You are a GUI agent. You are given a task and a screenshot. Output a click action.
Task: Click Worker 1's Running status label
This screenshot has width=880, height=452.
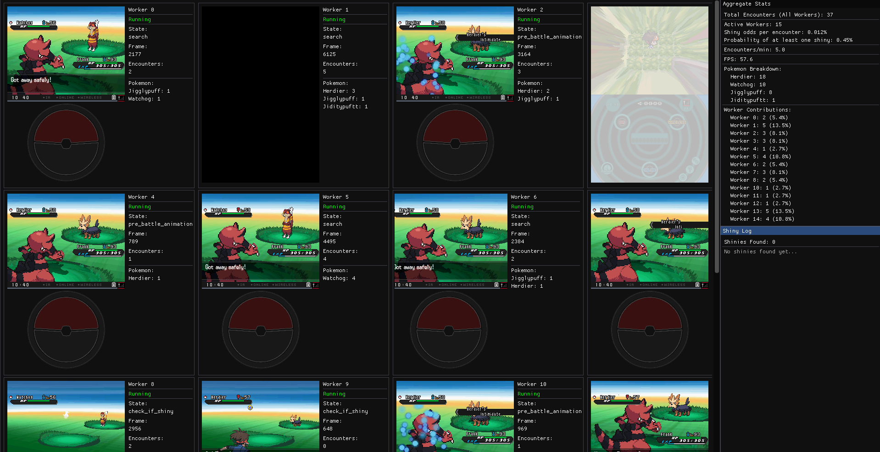334,19
